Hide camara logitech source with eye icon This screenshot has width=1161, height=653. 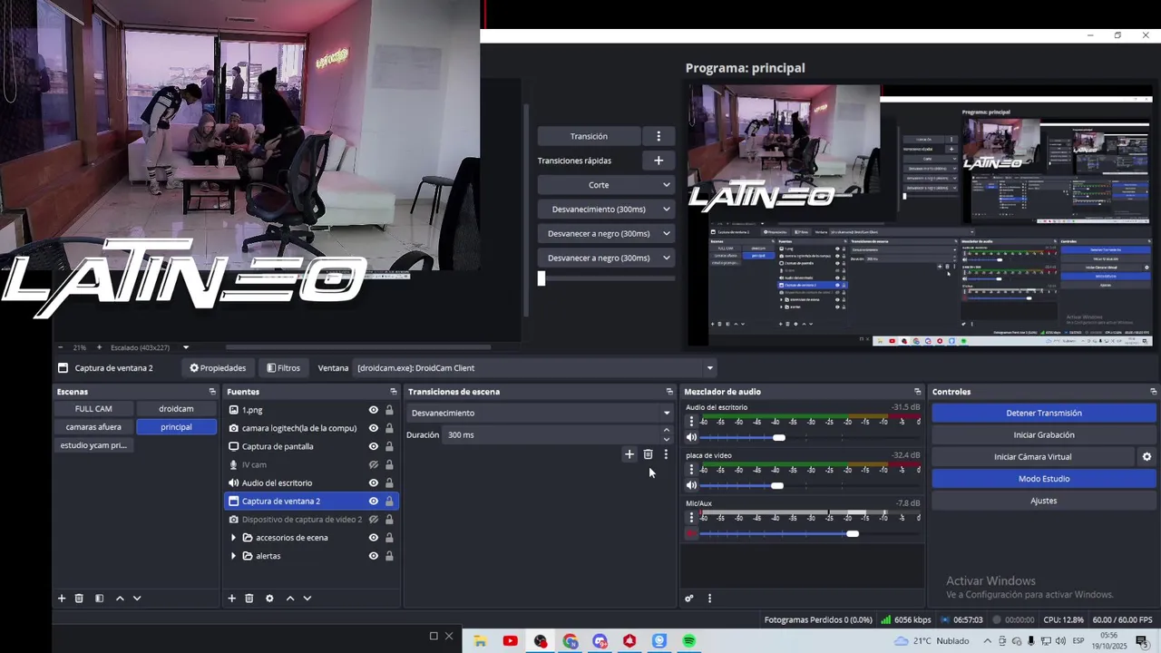click(x=373, y=428)
